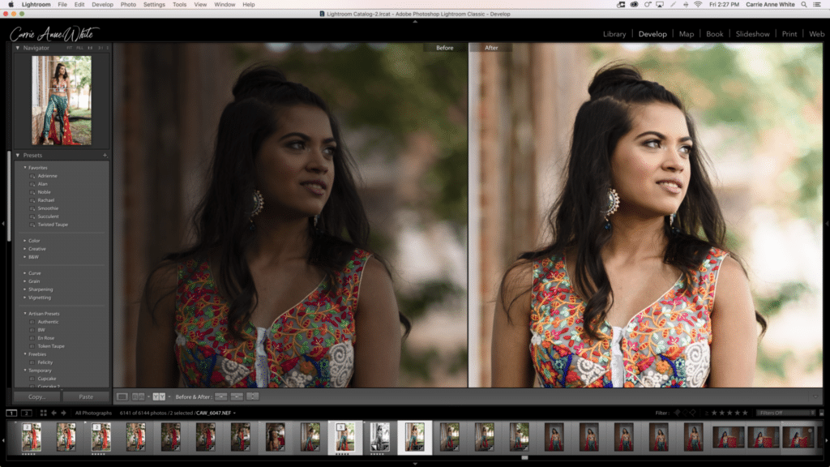Open navigator zoom ratio dropdown arrows

pyautogui.click(x=108, y=48)
